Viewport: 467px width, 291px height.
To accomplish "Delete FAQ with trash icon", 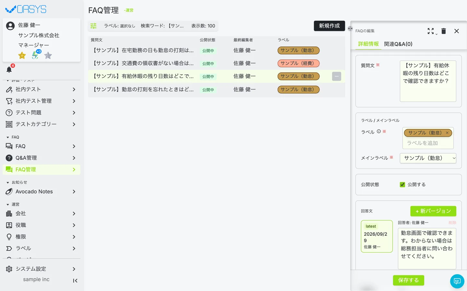I will [x=444, y=31].
